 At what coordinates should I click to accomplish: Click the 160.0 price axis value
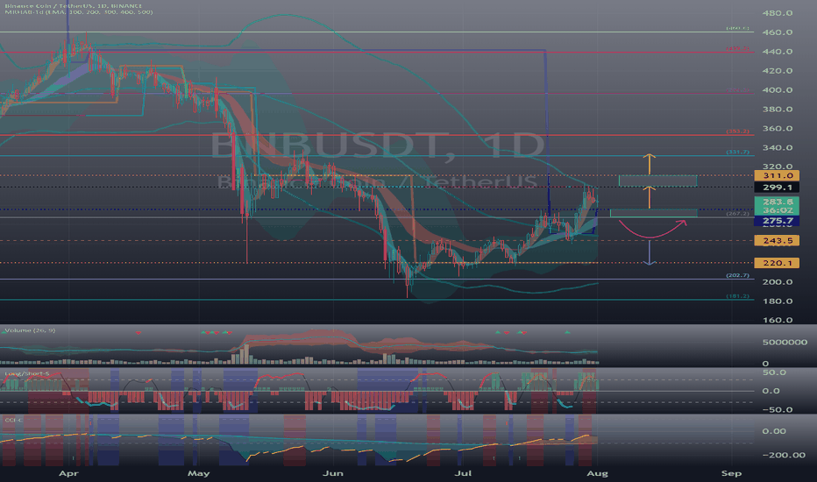[x=778, y=320]
